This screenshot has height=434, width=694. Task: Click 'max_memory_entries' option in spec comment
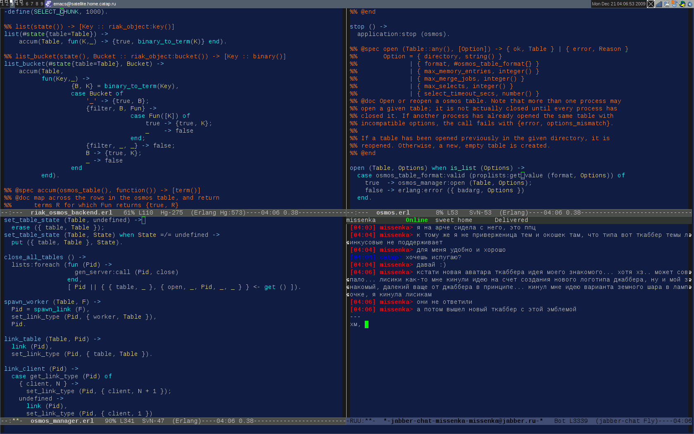457,71
